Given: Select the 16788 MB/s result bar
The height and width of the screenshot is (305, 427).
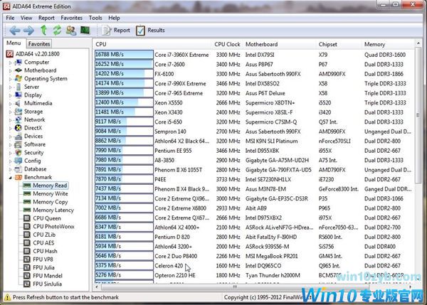Looking at the screenshot, I should point(123,54).
